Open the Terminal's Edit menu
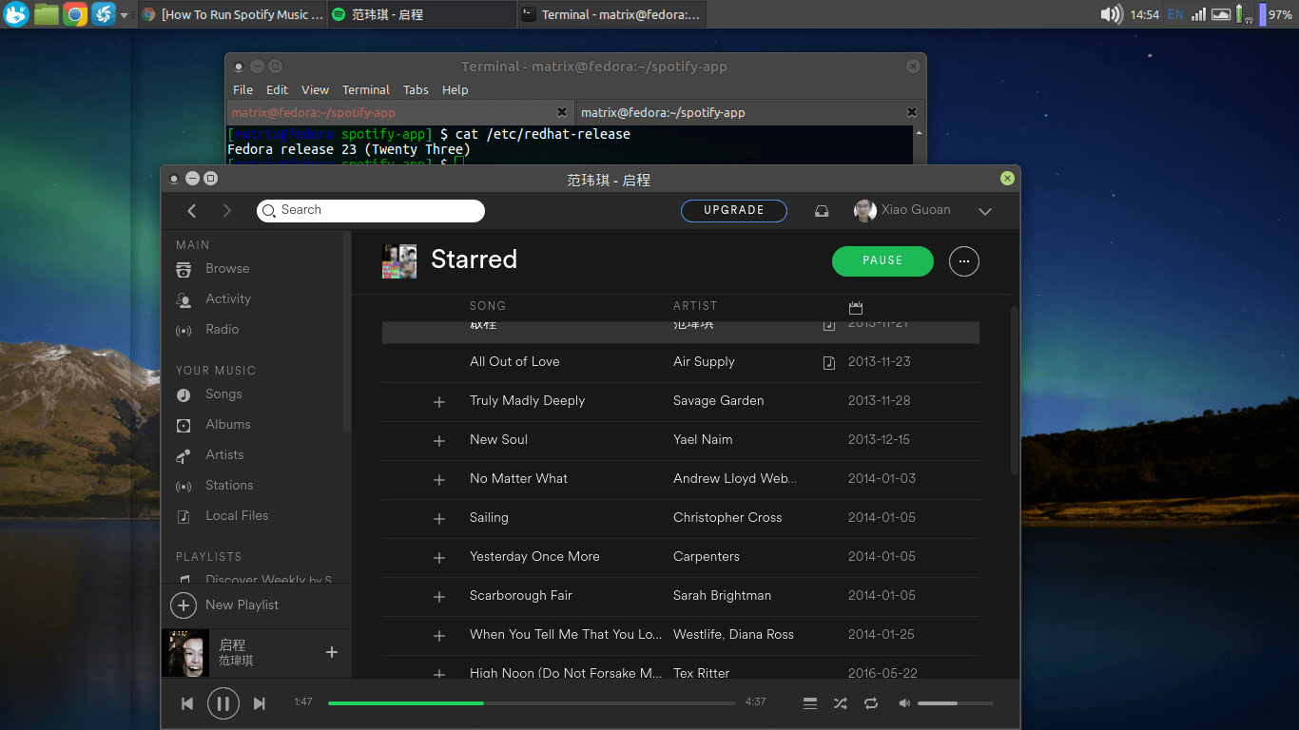The height and width of the screenshot is (730, 1299). (x=277, y=89)
